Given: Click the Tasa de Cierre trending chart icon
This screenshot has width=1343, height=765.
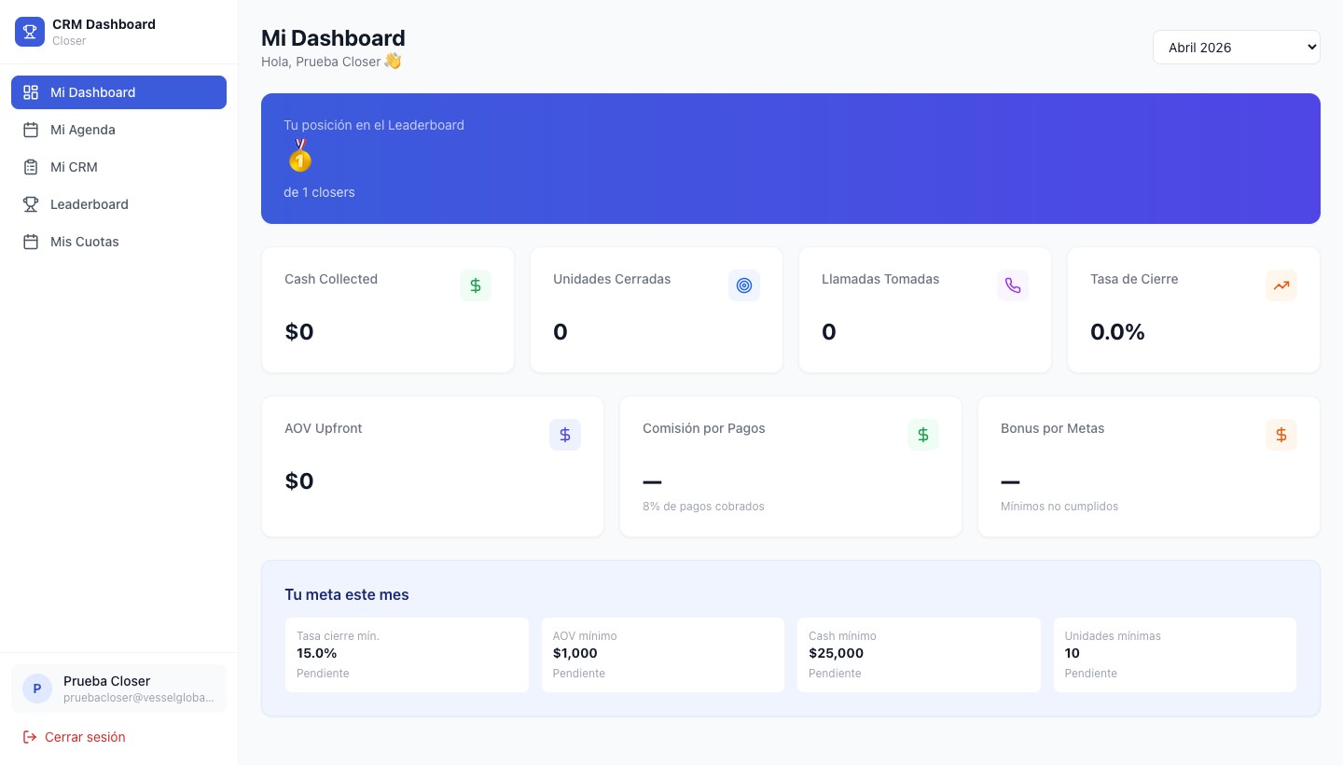Looking at the screenshot, I should click(1281, 285).
